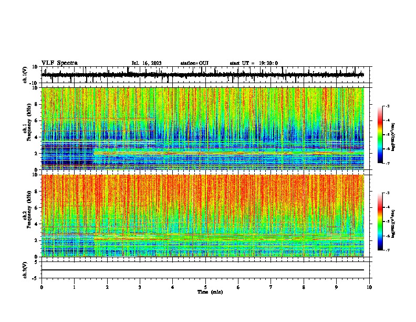The width and height of the screenshot is (416, 322).
Task: Select the 'Time (min)' axis label
Action: (x=210, y=292)
